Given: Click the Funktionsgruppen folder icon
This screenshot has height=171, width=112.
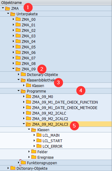Looking at the screenshot, I should (23, 162).
